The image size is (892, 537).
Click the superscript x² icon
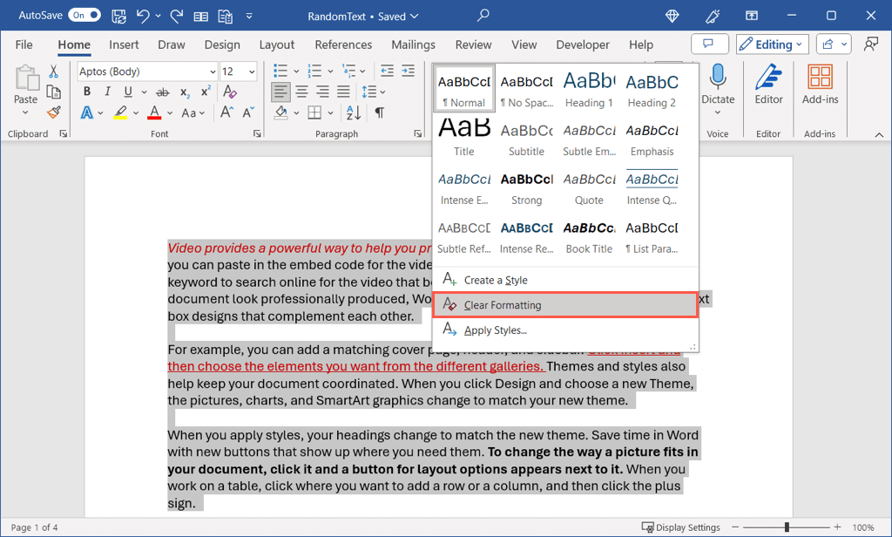(x=206, y=92)
